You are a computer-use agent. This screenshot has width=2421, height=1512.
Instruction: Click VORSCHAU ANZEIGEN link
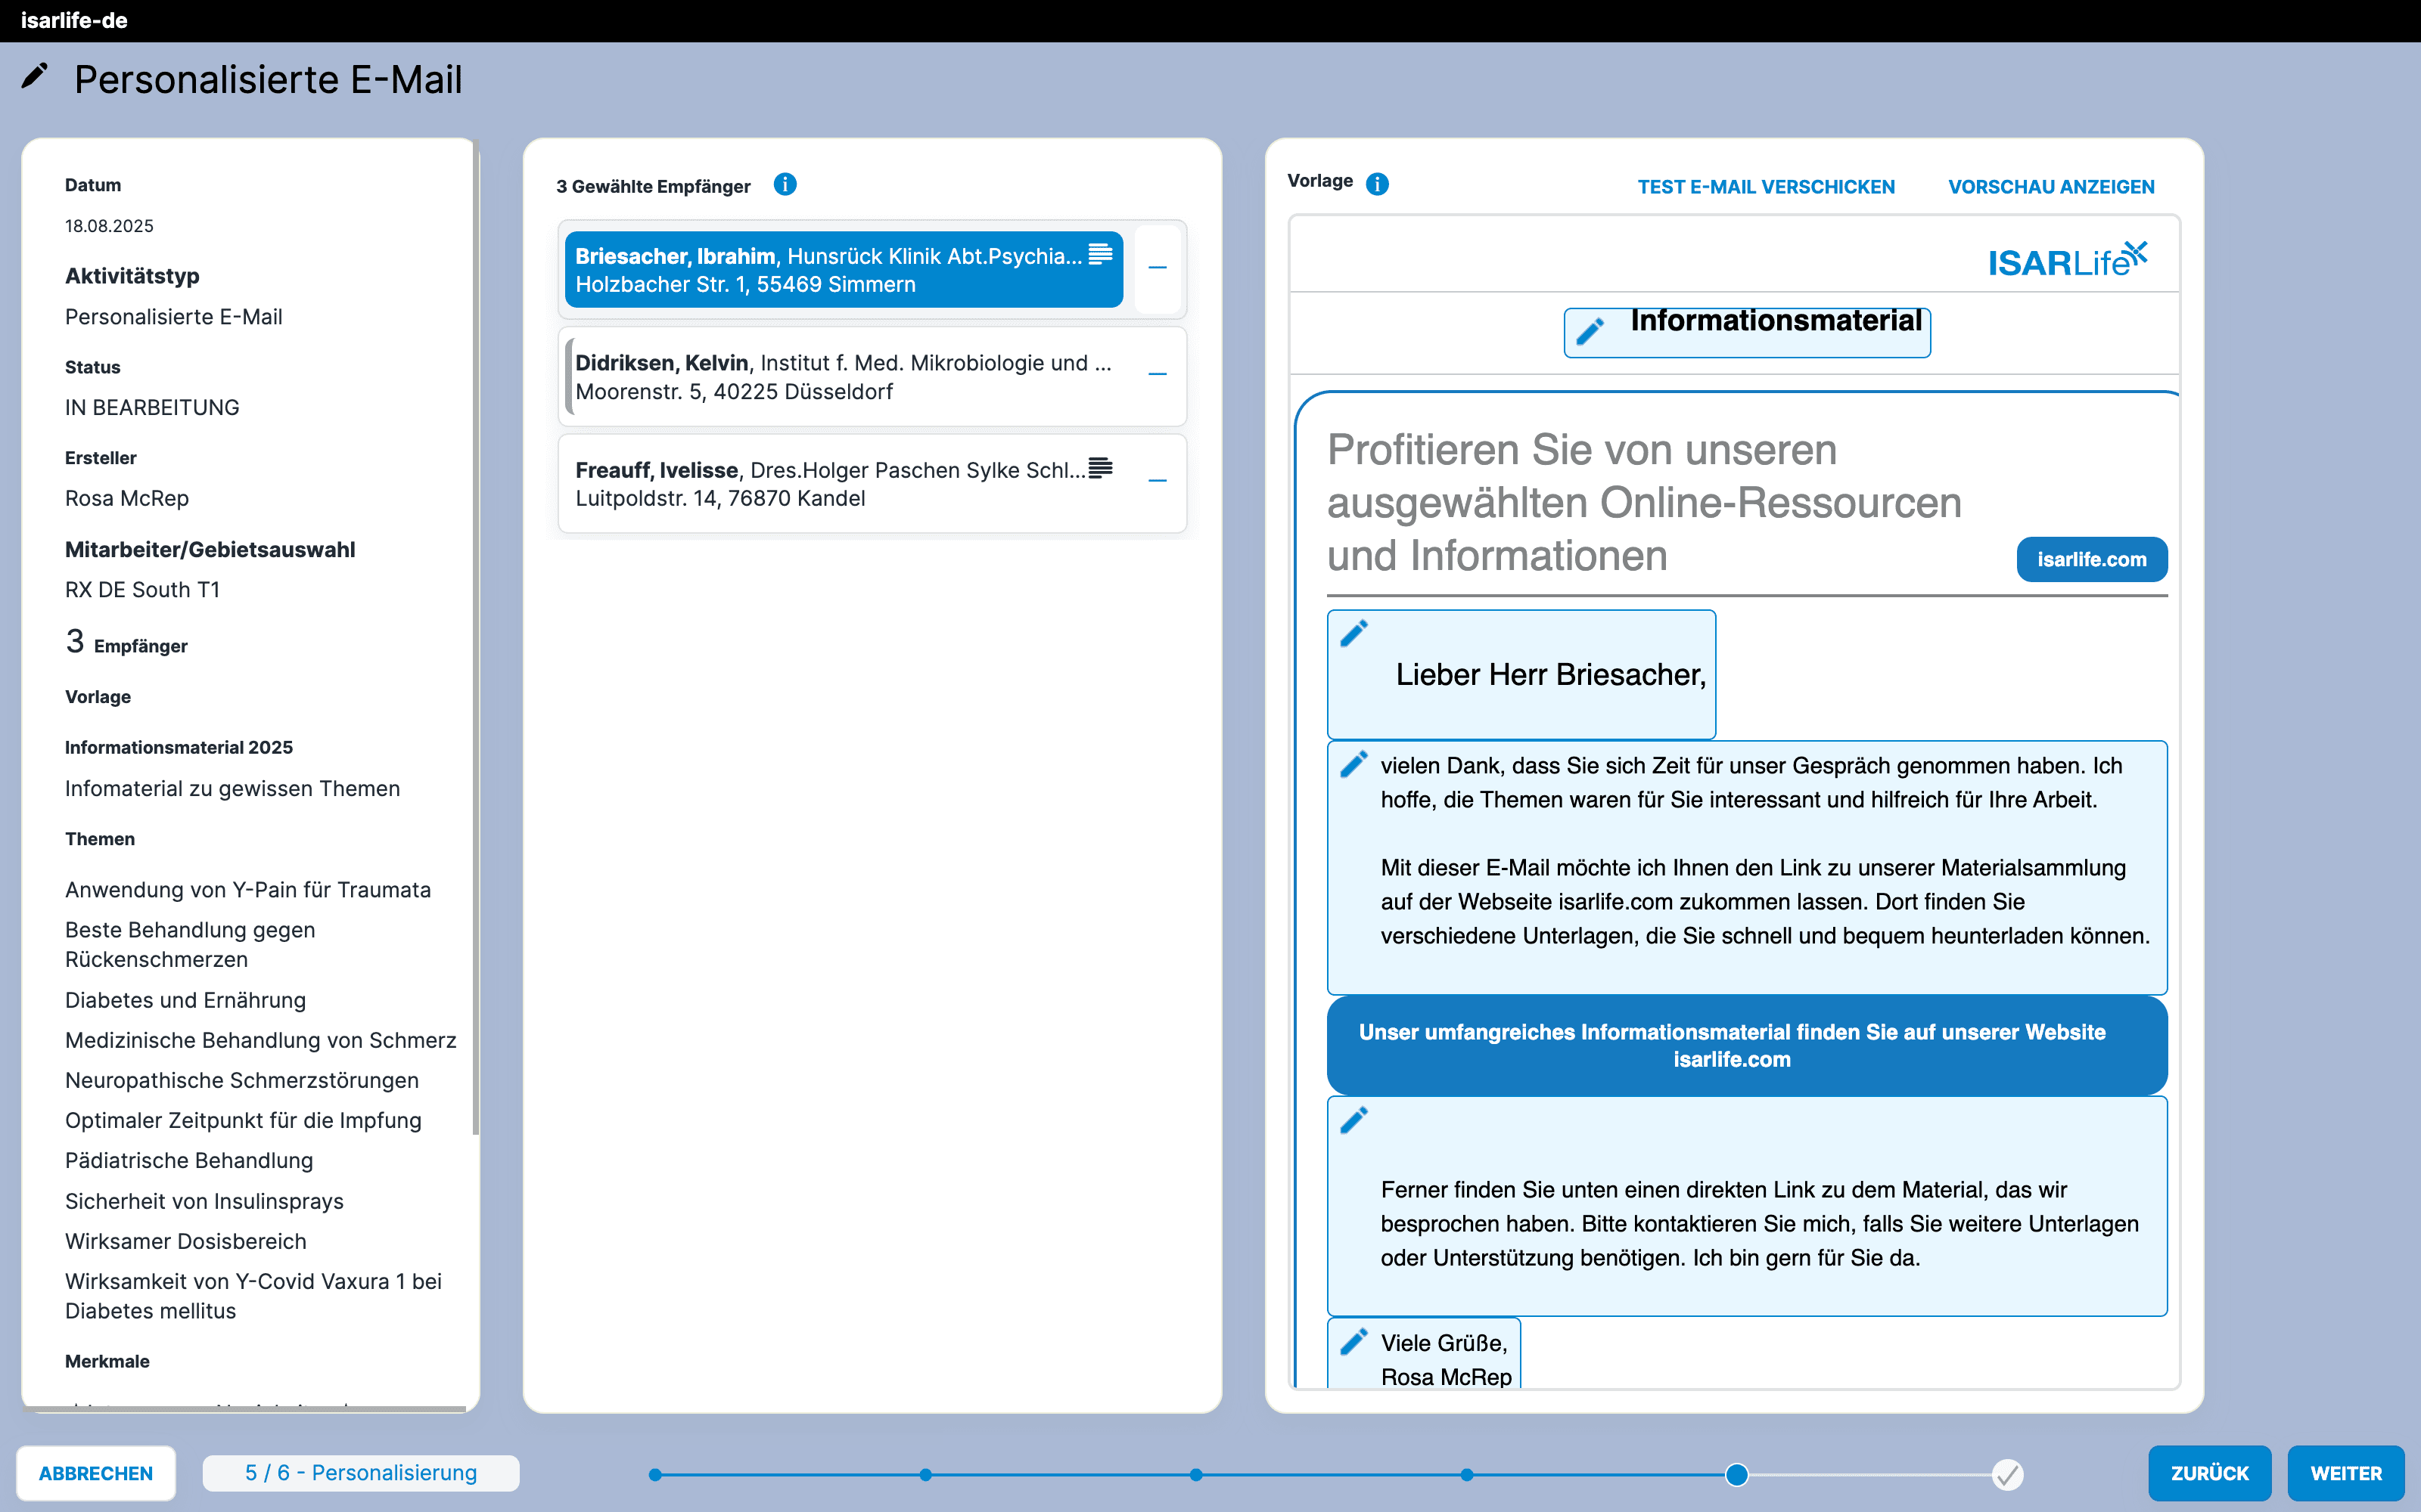tap(2051, 187)
